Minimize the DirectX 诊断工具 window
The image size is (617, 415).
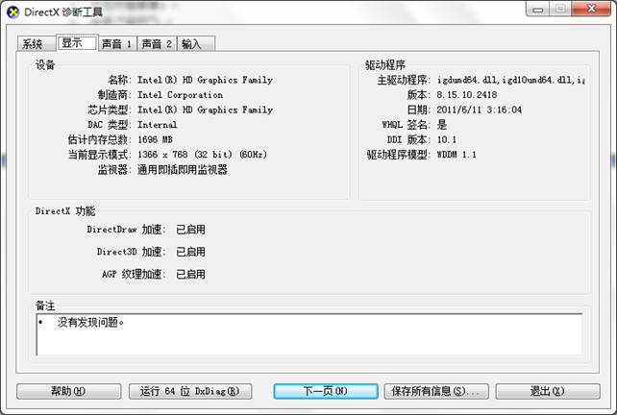537,9
